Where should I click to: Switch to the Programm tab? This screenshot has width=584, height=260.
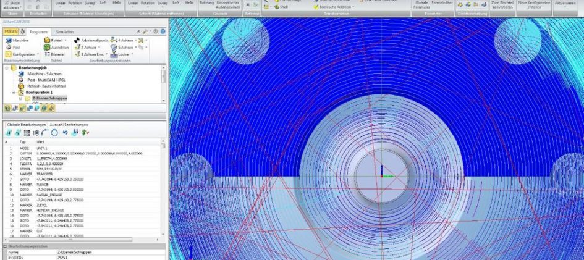pos(39,32)
